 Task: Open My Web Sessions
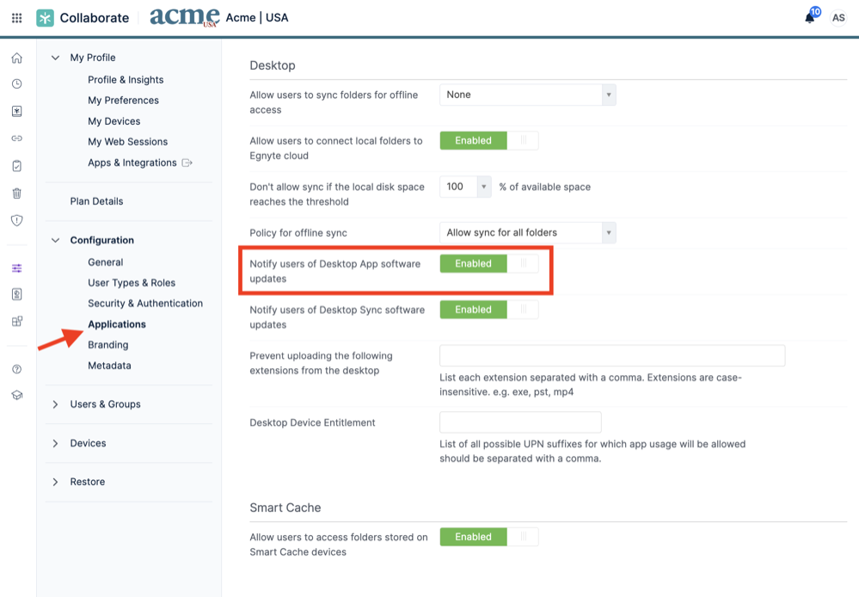127,142
